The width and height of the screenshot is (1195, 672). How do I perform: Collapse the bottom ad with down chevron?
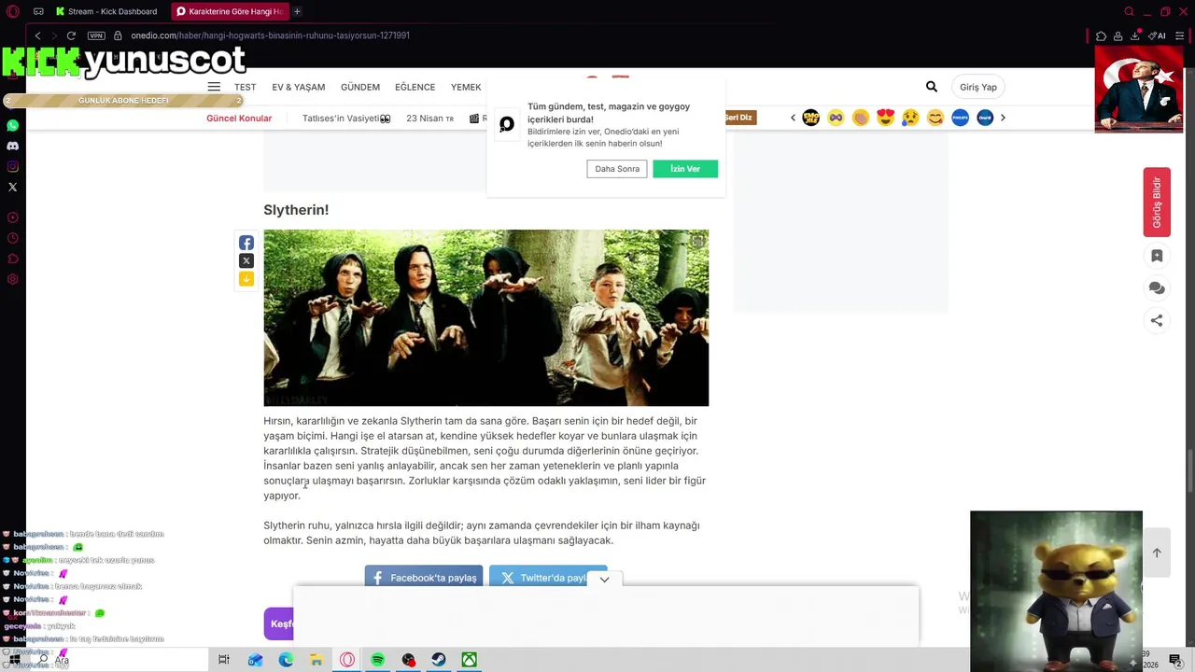604,580
